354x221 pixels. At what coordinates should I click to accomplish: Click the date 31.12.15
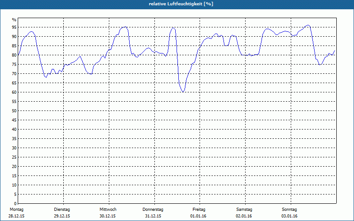(x=153, y=216)
